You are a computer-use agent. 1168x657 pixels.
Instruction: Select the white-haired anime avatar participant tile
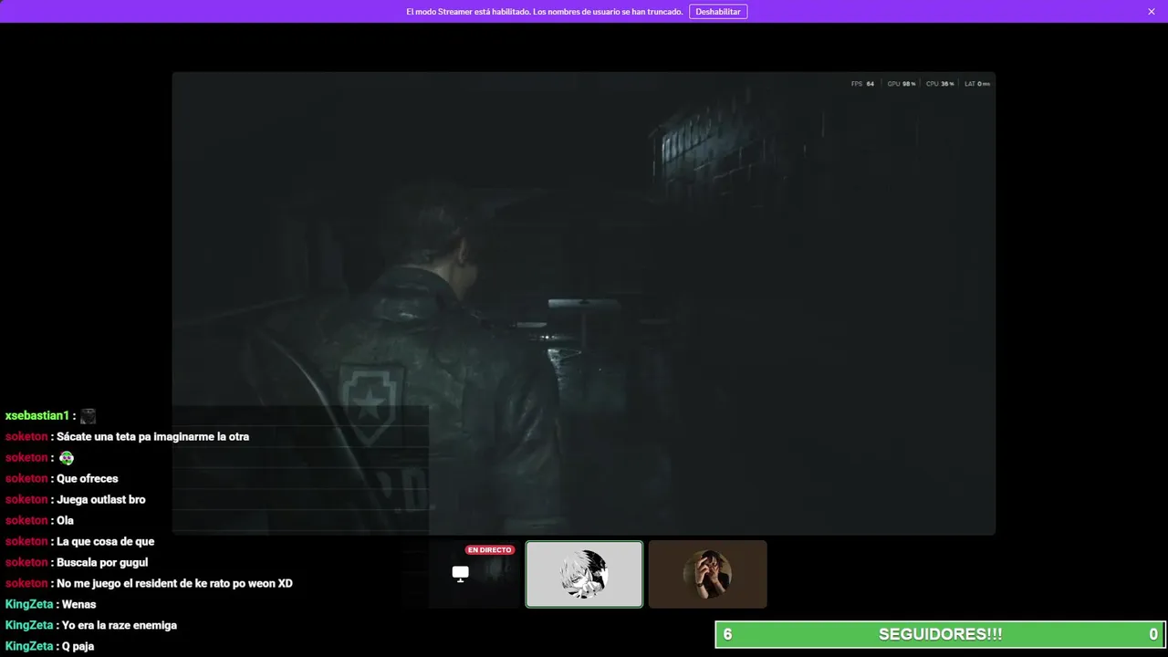(584, 574)
